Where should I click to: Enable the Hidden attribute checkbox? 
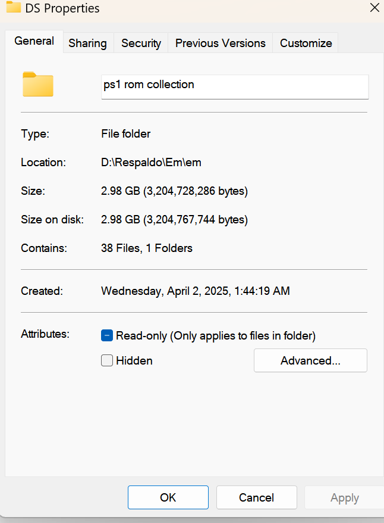click(107, 360)
